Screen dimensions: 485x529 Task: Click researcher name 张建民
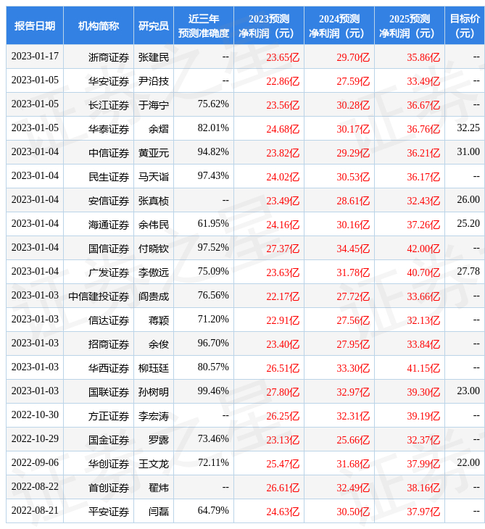(x=154, y=57)
